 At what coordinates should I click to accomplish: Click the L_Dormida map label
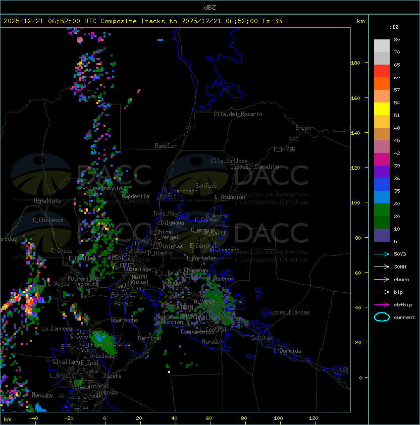[287, 351]
